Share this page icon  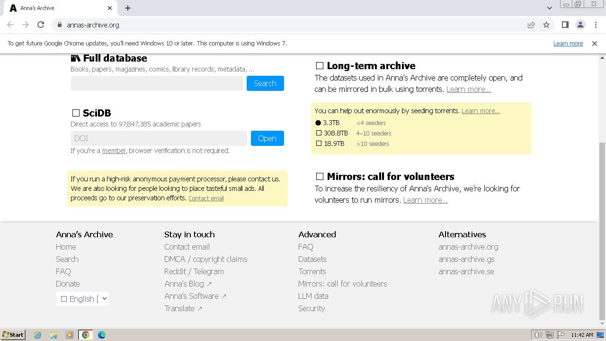click(x=531, y=25)
